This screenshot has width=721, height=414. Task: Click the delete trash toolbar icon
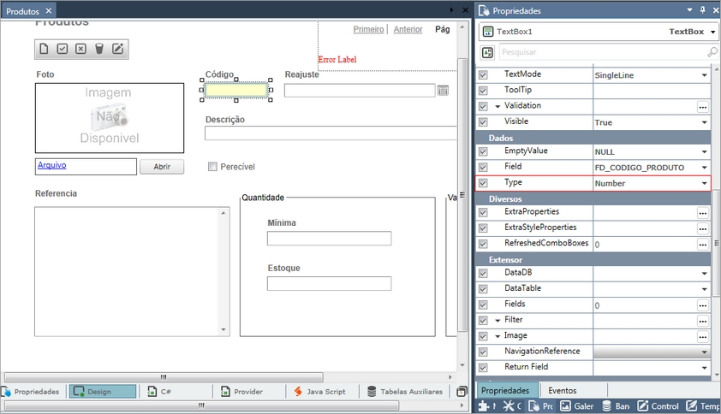click(x=99, y=49)
